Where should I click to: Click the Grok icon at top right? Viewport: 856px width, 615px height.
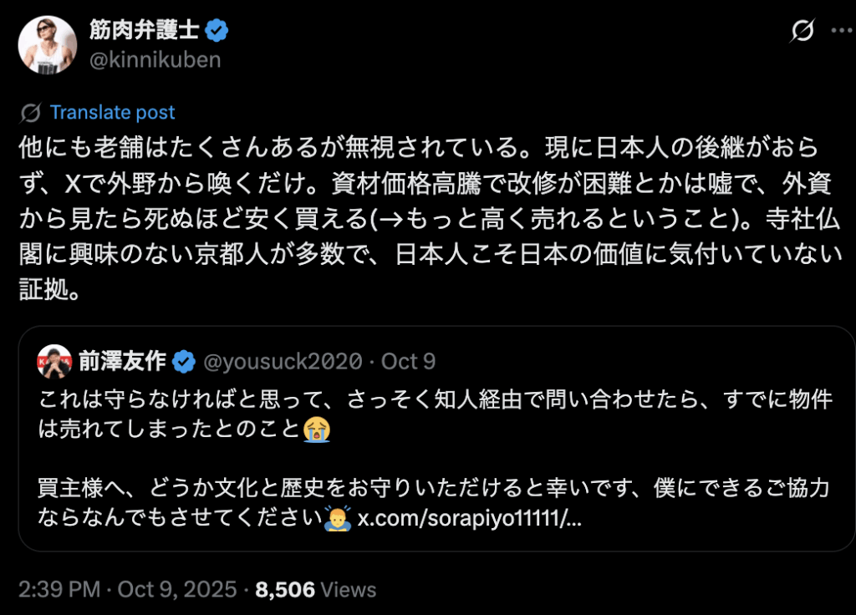pyautogui.click(x=802, y=31)
